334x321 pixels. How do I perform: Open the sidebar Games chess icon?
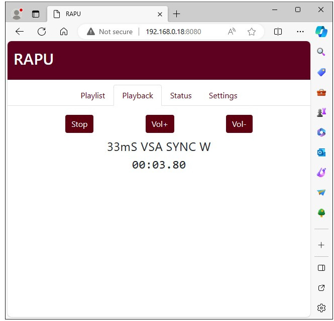coord(321,112)
